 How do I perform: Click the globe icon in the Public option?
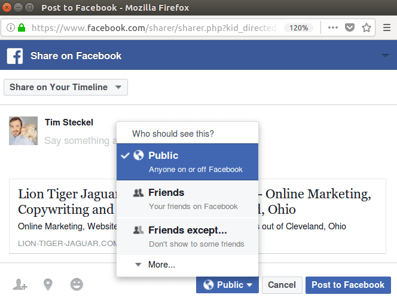click(x=139, y=155)
